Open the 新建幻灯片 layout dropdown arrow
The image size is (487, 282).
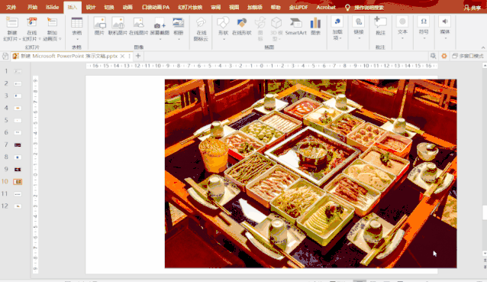(x=20, y=39)
